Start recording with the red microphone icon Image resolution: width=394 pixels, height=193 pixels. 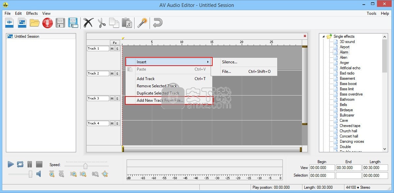[48, 23]
